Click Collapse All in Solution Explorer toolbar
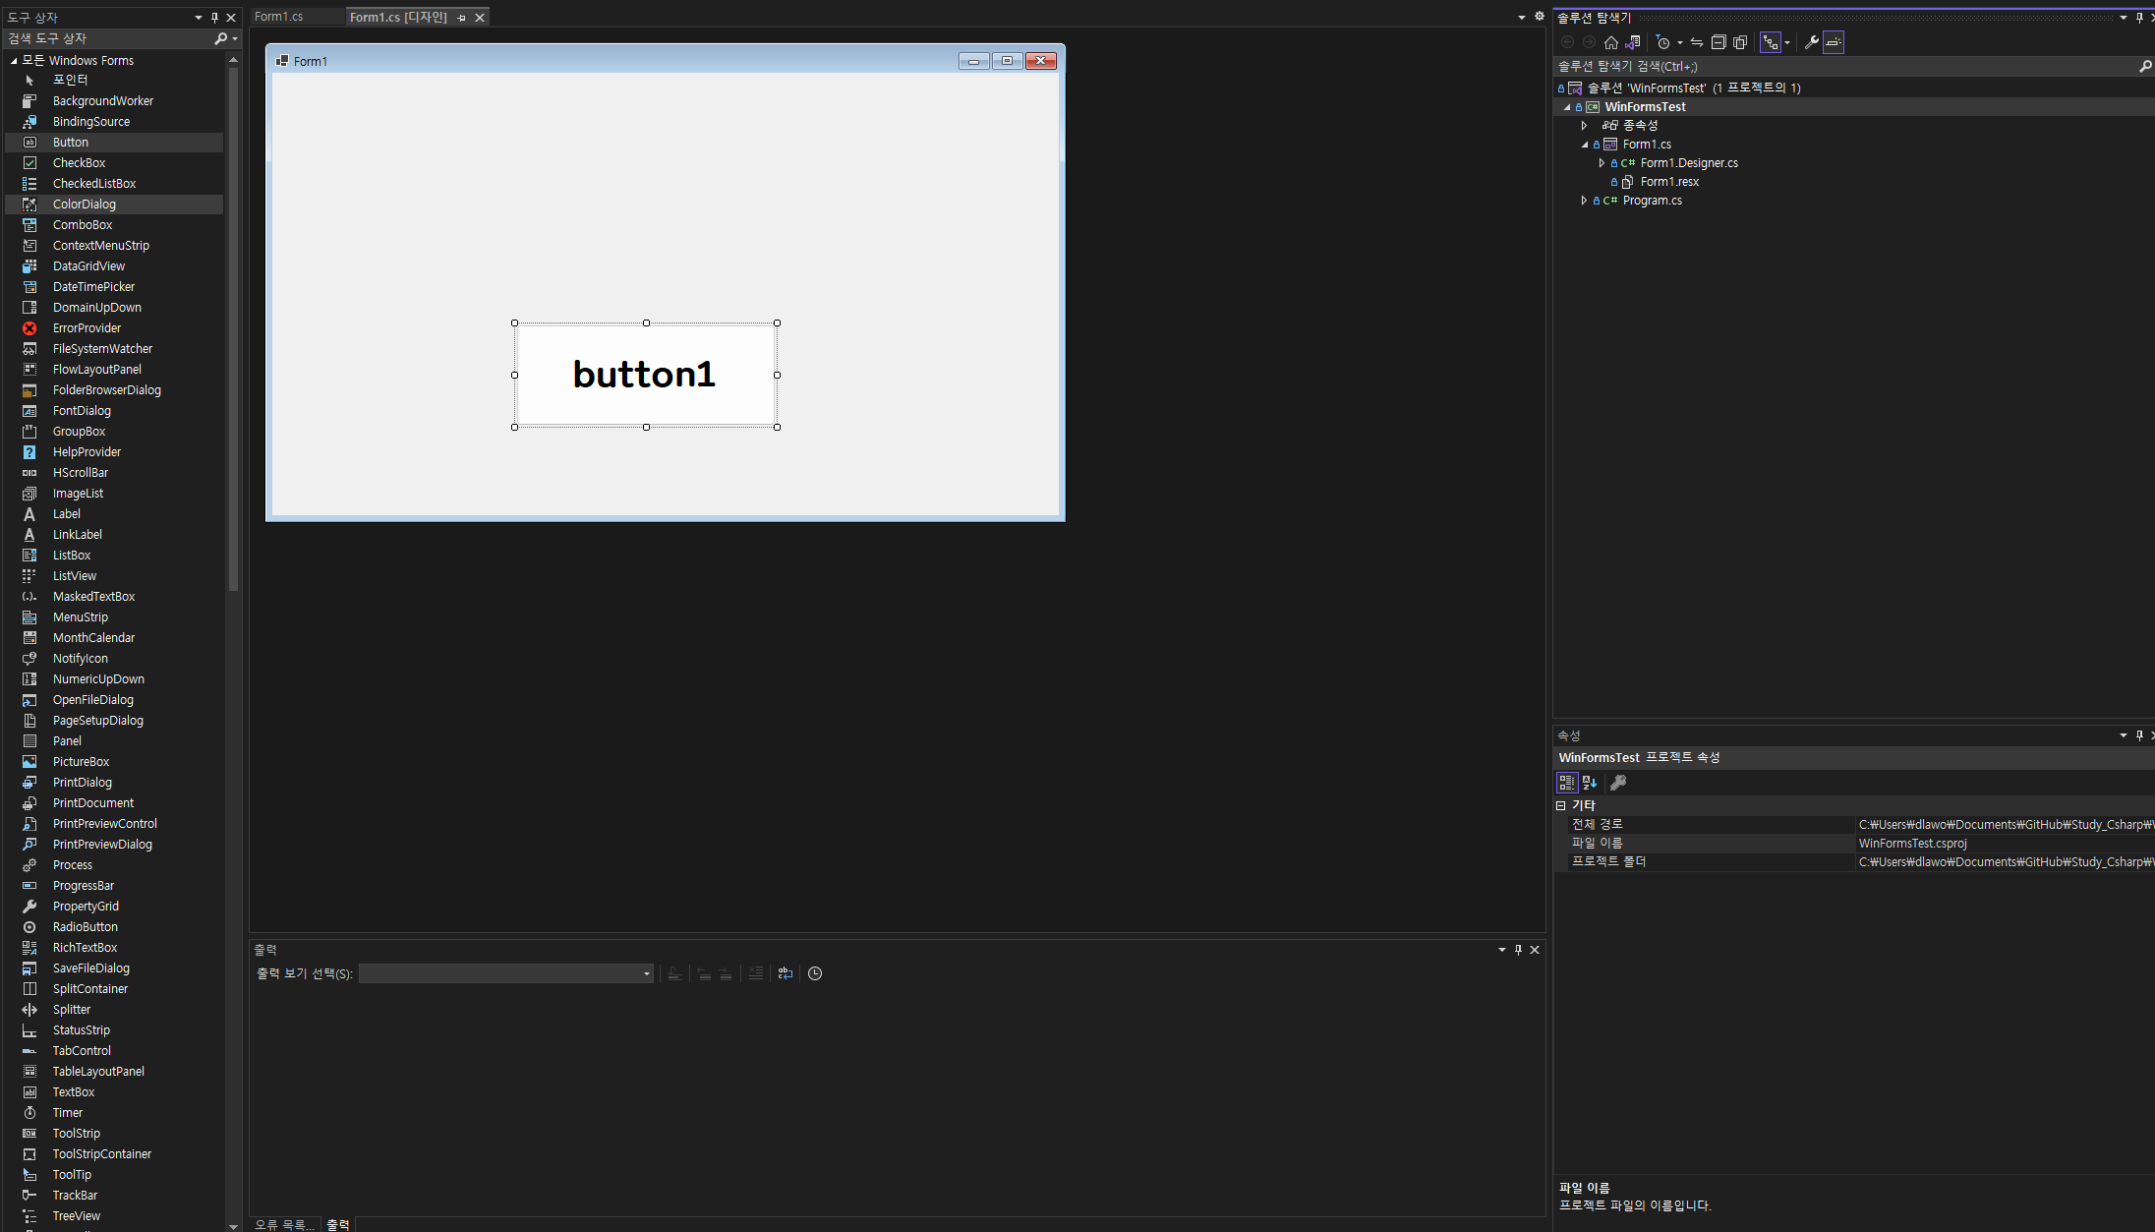Image resolution: width=2155 pixels, height=1232 pixels. tap(1718, 42)
